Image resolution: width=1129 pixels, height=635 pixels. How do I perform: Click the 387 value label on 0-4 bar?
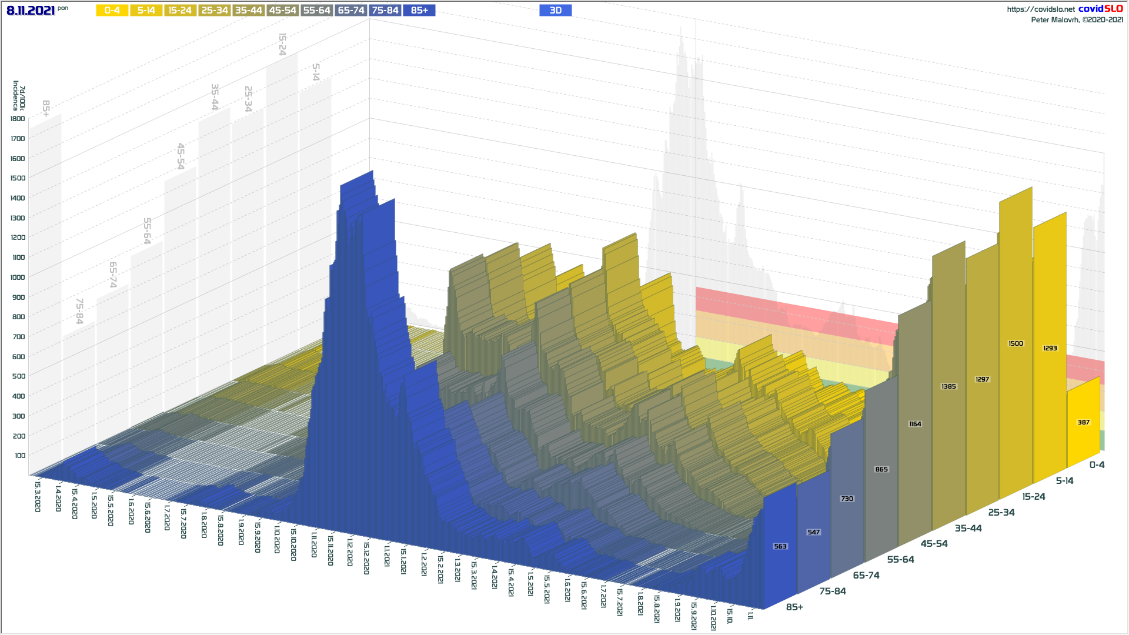pyautogui.click(x=1083, y=422)
